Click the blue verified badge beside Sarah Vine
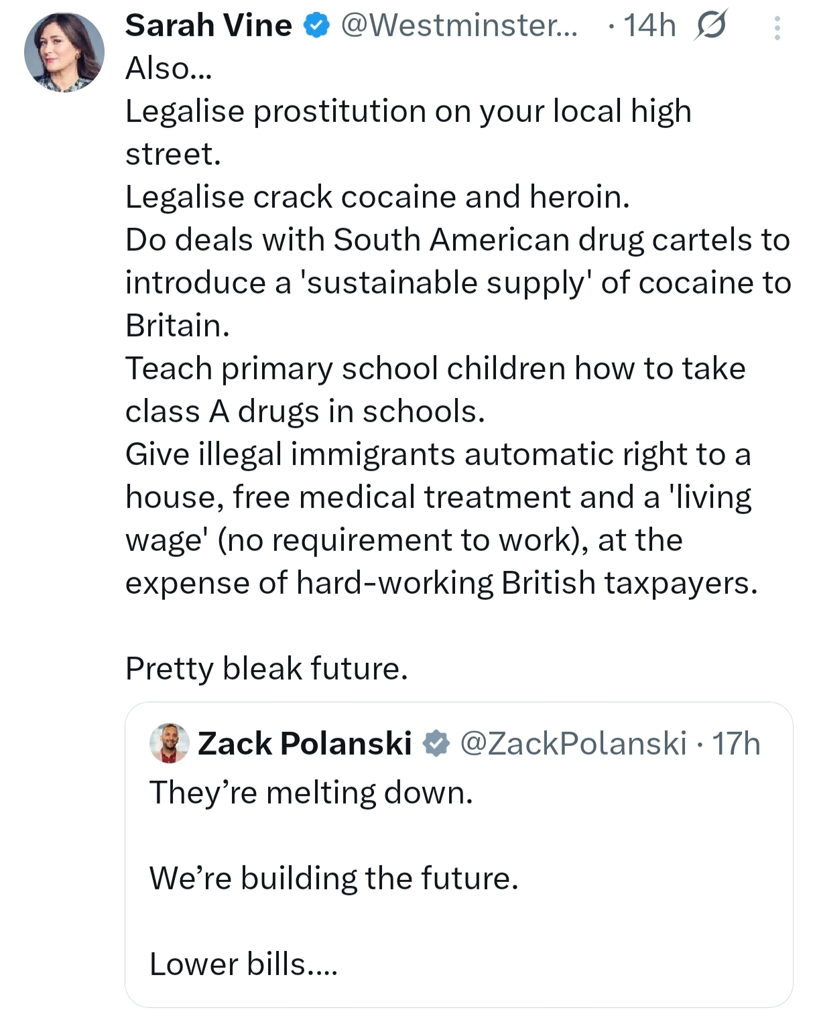Viewport: 817px width, 1016px height. click(316, 26)
